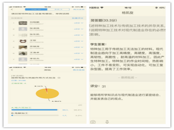Viewport: 174px width, 130px height.
Task: Tap the 按答顺序 sort order label
Action: pos(17,18)
